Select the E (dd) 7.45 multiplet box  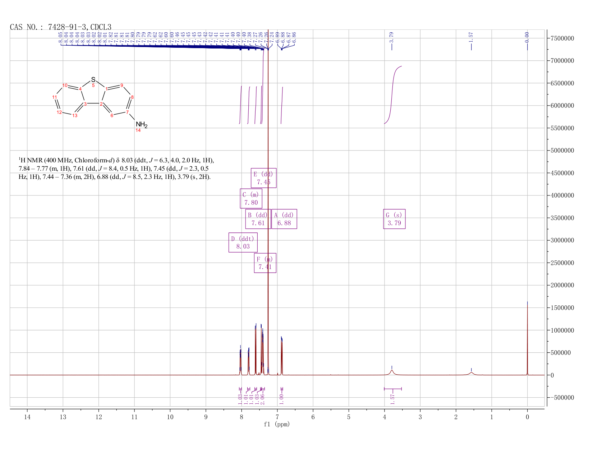(x=263, y=178)
